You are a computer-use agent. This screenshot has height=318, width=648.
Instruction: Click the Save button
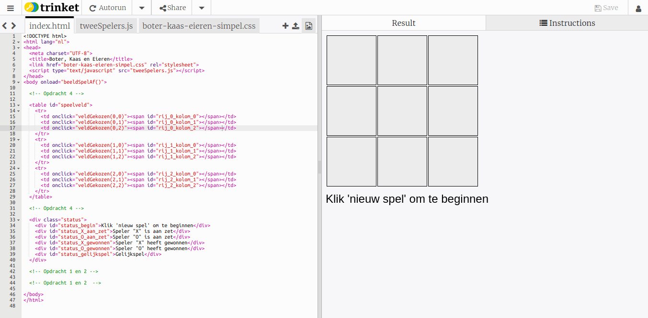click(606, 8)
